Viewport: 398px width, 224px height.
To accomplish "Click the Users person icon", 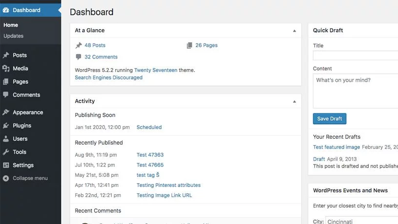I will pyautogui.click(x=6, y=139).
